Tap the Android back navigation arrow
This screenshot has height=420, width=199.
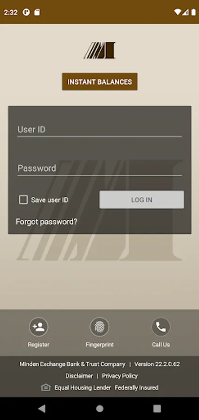tap(42, 408)
